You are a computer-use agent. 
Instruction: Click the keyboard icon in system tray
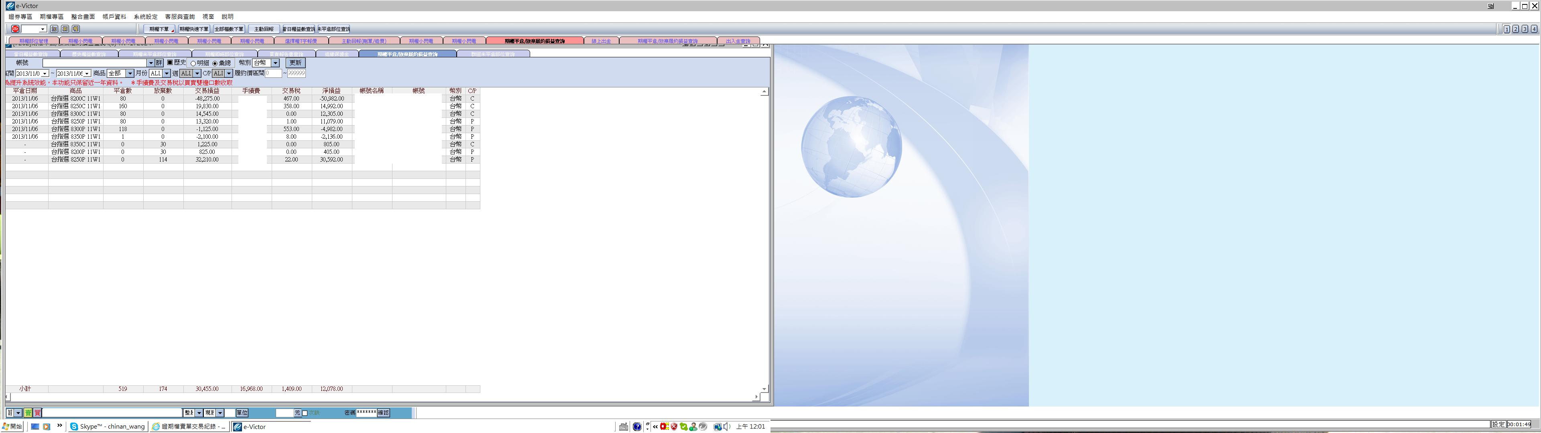click(x=624, y=427)
